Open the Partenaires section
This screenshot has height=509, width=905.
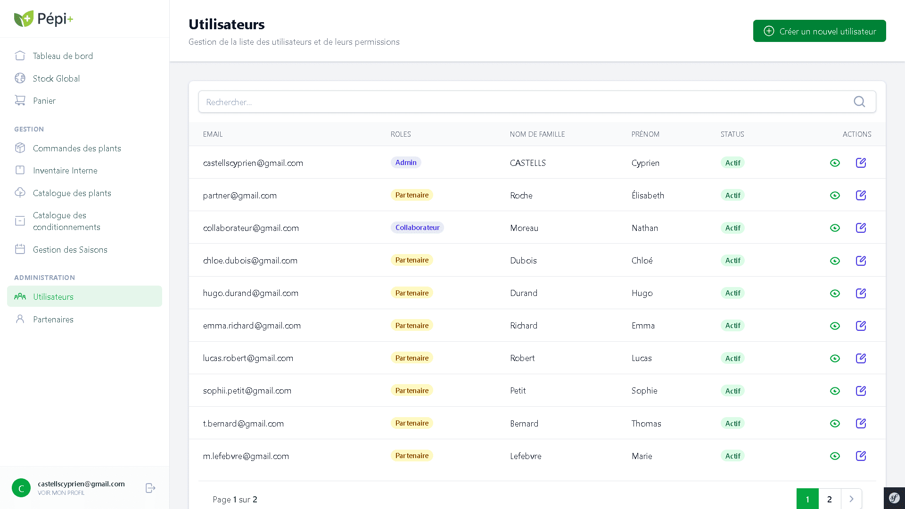(53, 319)
